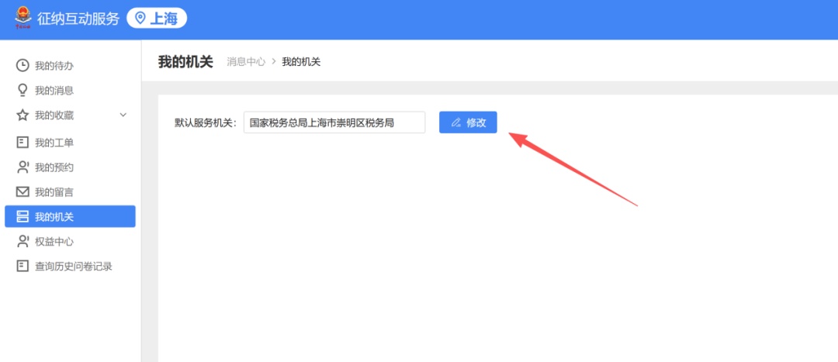Open the 上海 location selector

click(x=157, y=19)
